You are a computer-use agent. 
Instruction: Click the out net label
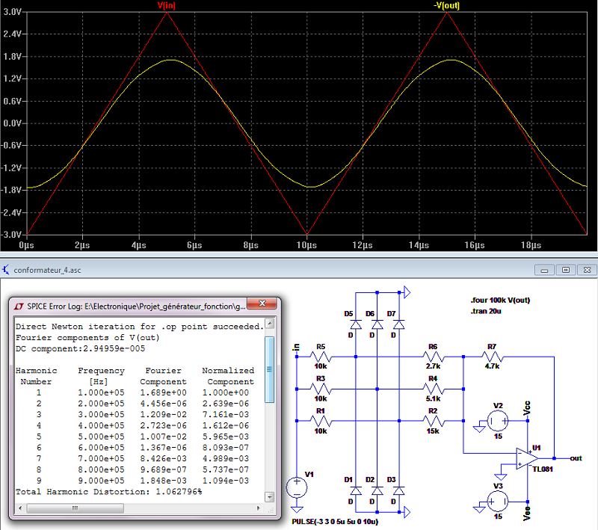pos(576,458)
